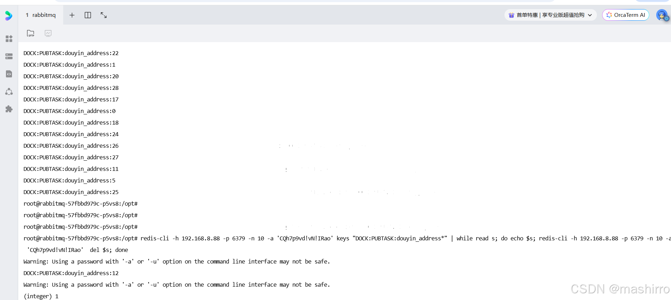
Task: Click the line DOCK:PUBTASK:douyin_address:27
Action: (x=71, y=157)
